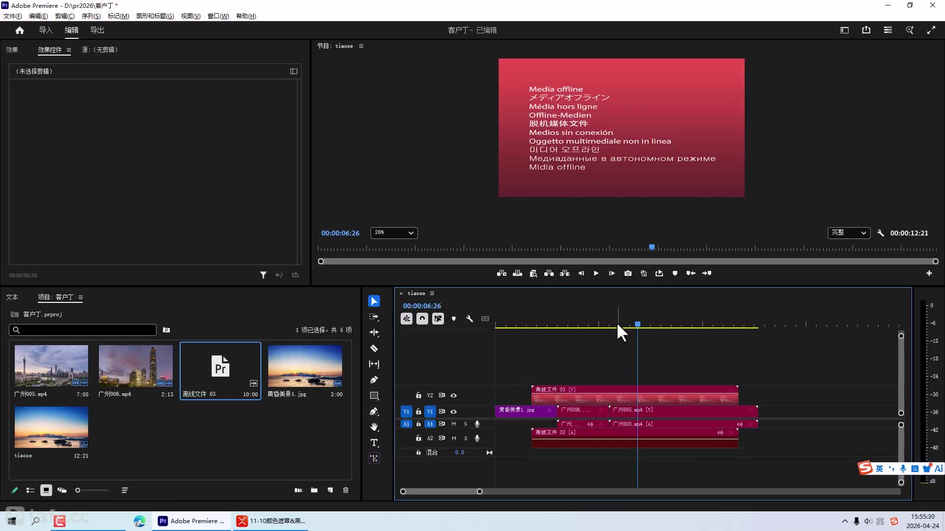Export frame with camera icon
The height and width of the screenshot is (531, 945).
[x=628, y=273]
